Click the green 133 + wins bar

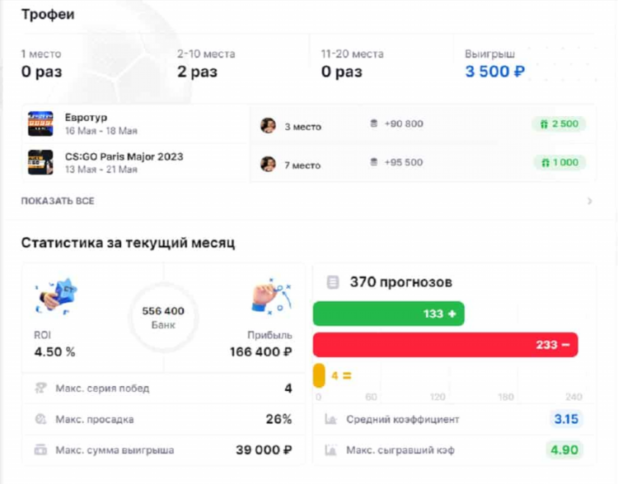click(x=389, y=314)
